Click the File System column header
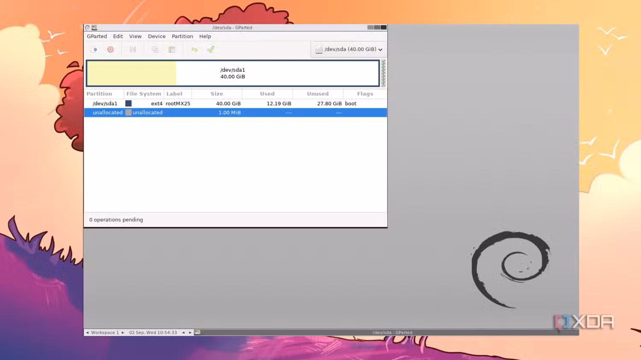Screen dimensions: 641x360 144,94
